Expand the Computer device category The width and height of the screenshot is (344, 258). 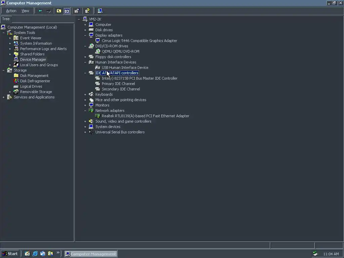(x=85, y=25)
